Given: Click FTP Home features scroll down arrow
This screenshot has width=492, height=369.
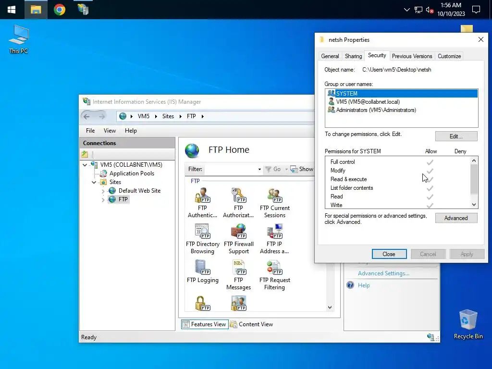Looking at the screenshot, I should click(330, 307).
